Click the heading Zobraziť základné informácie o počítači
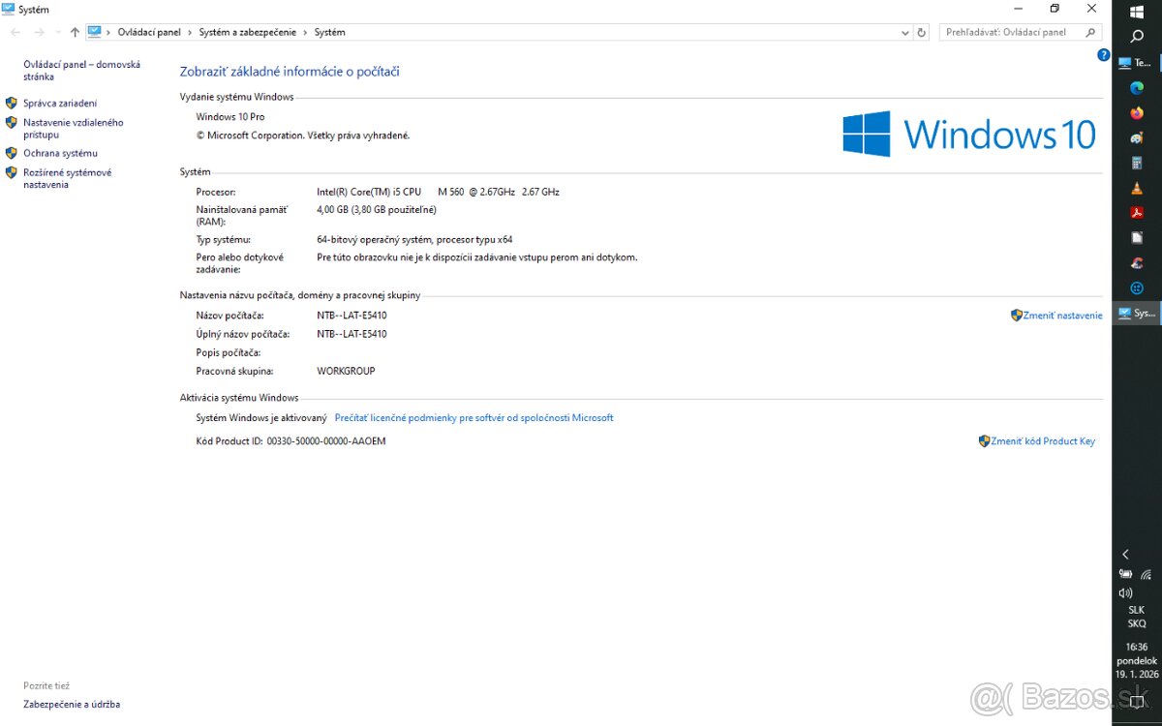1162x726 pixels. click(290, 72)
